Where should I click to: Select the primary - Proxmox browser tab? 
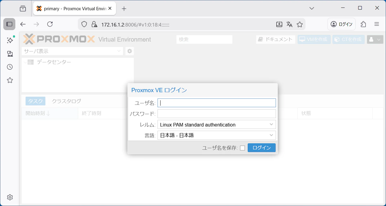[x=74, y=9]
